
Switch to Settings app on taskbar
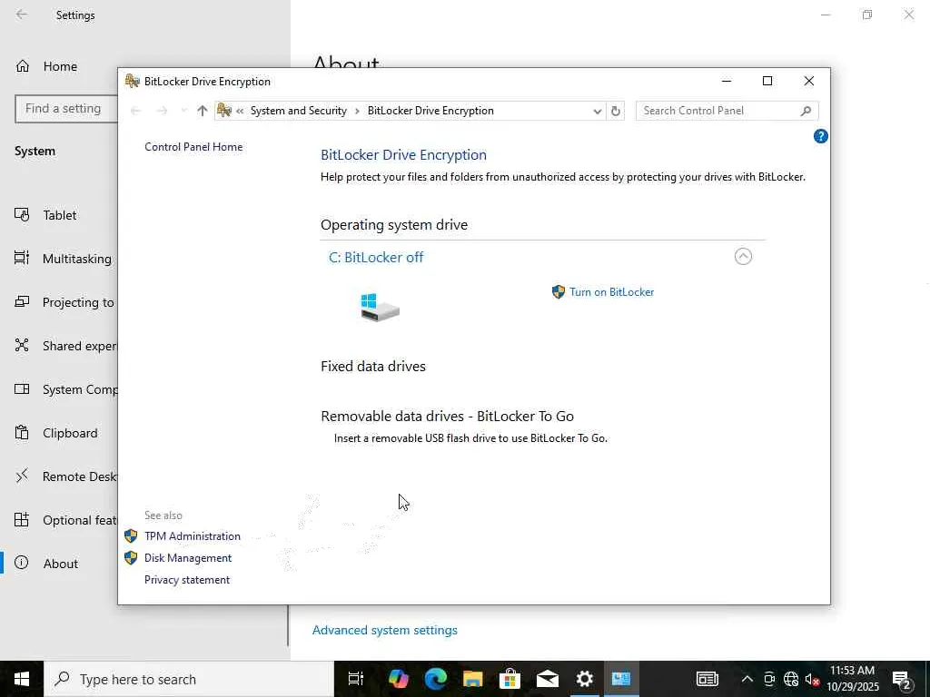tap(584, 679)
